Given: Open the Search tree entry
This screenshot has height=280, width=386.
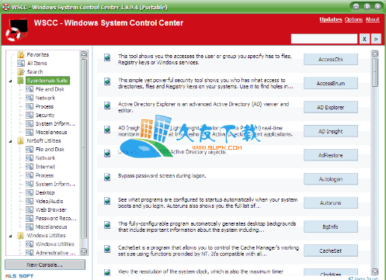Looking at the screenshot, I should (35, 71).
